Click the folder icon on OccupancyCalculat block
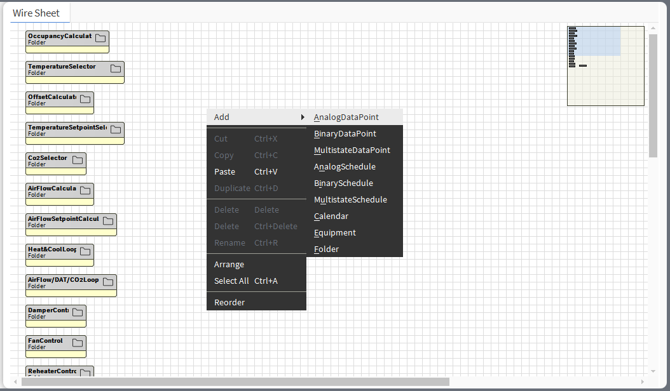The image size is (670, 391). tap(102, 37)
